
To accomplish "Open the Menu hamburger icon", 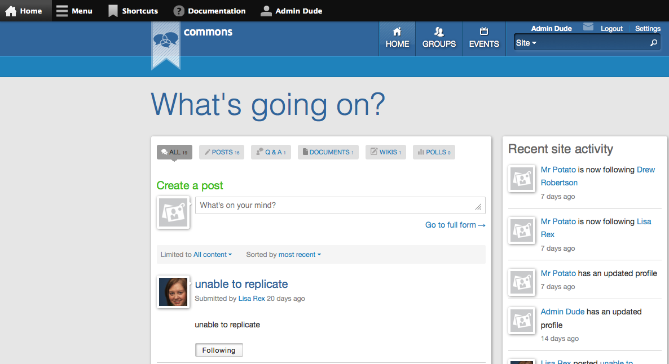I will click(62, 11).
